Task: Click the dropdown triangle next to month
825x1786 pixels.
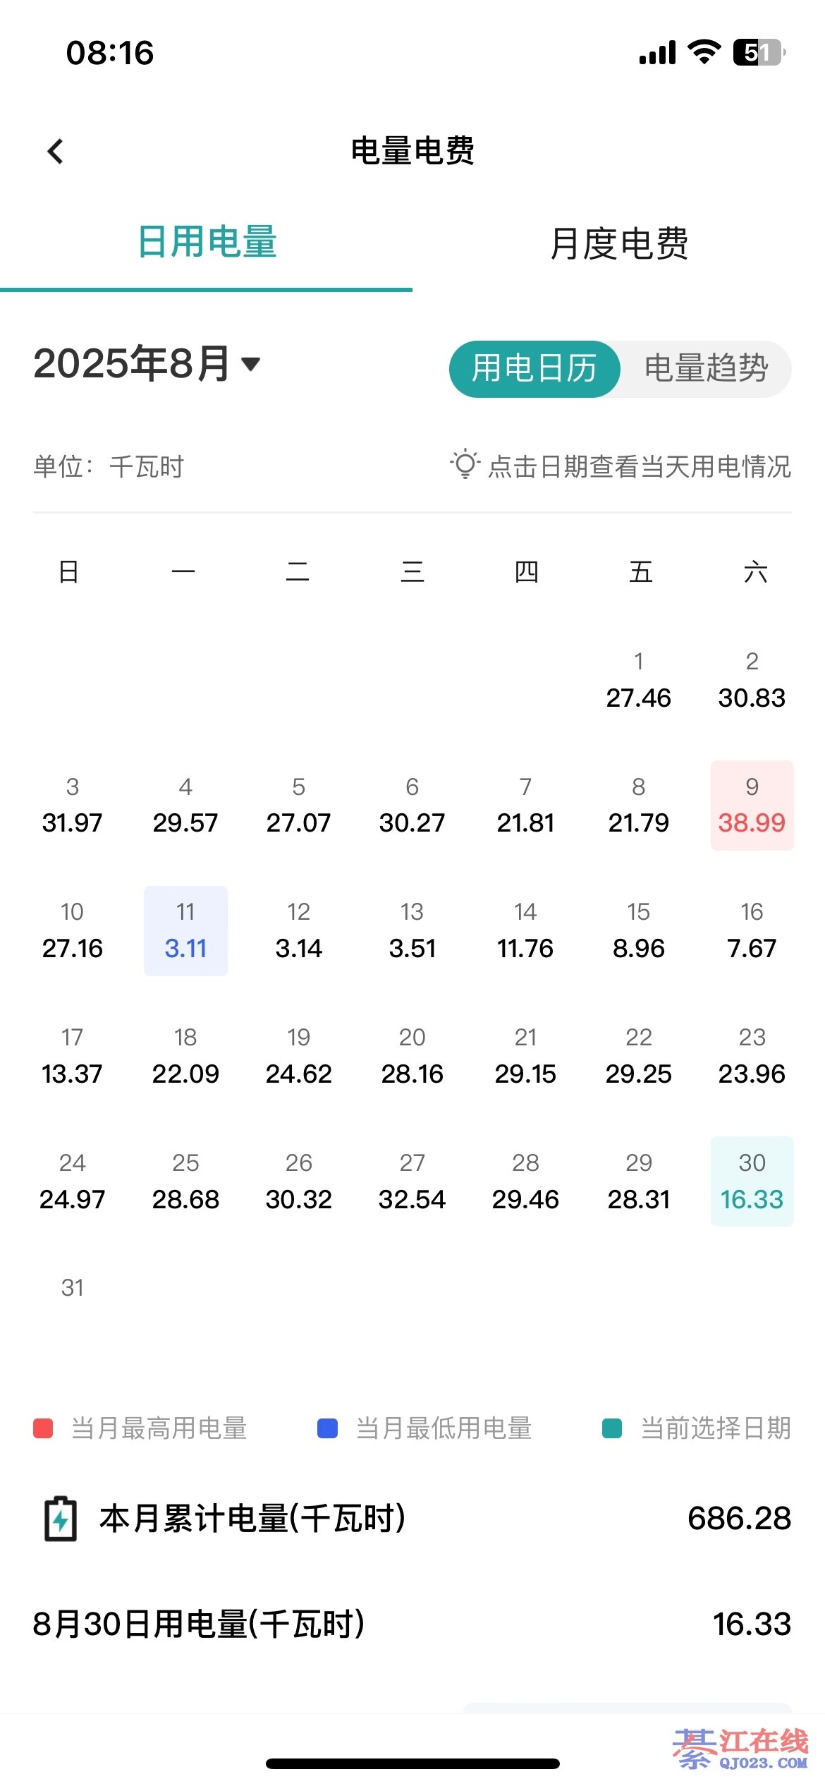Action: point(251,364)
